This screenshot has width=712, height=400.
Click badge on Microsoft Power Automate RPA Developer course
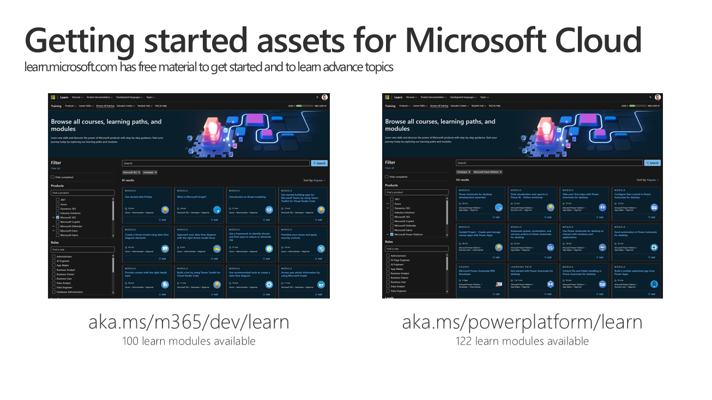tap(498, 284)
